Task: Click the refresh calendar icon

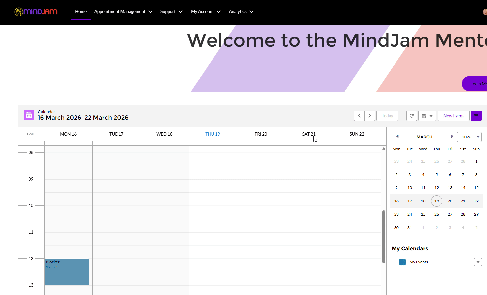Action: pos(411,115)
